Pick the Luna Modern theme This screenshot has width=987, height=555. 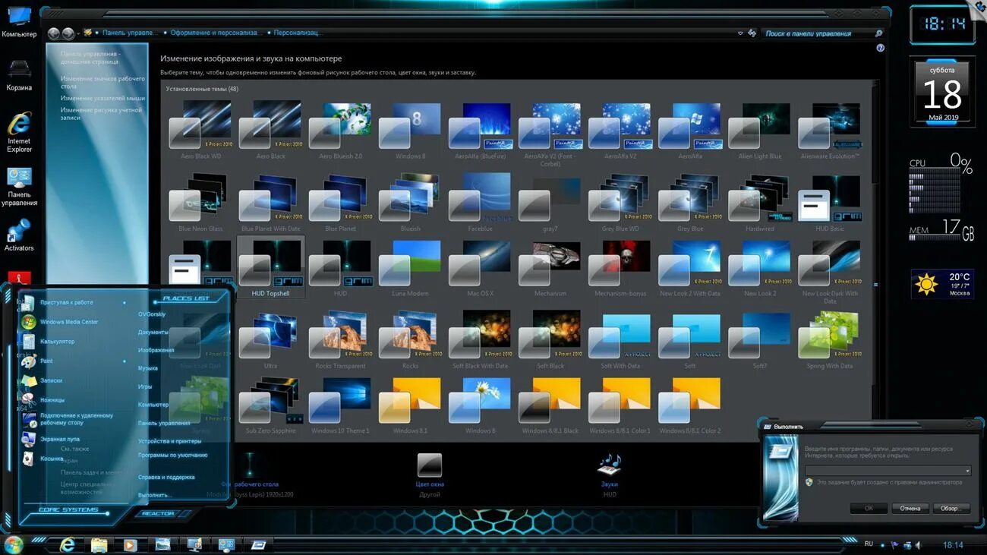click(411, 266)
